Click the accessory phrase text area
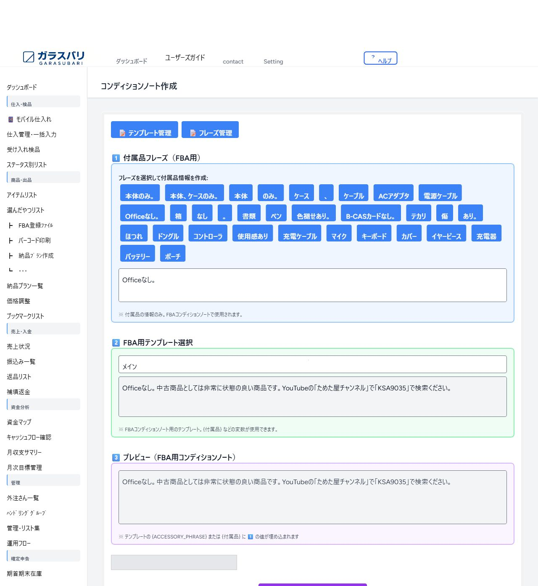This screenshot has width=538, height=586. coord(312,285)
